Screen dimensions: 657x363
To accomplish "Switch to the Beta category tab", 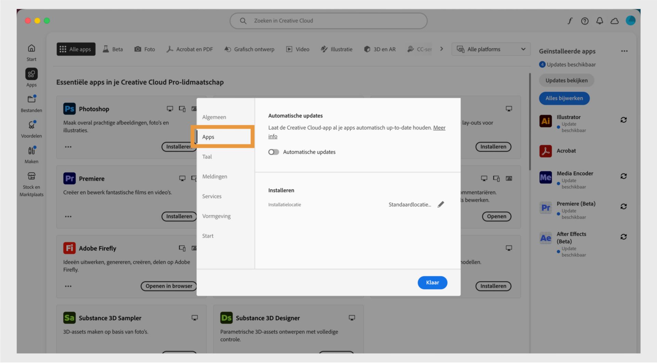I will tap(113, 49).
